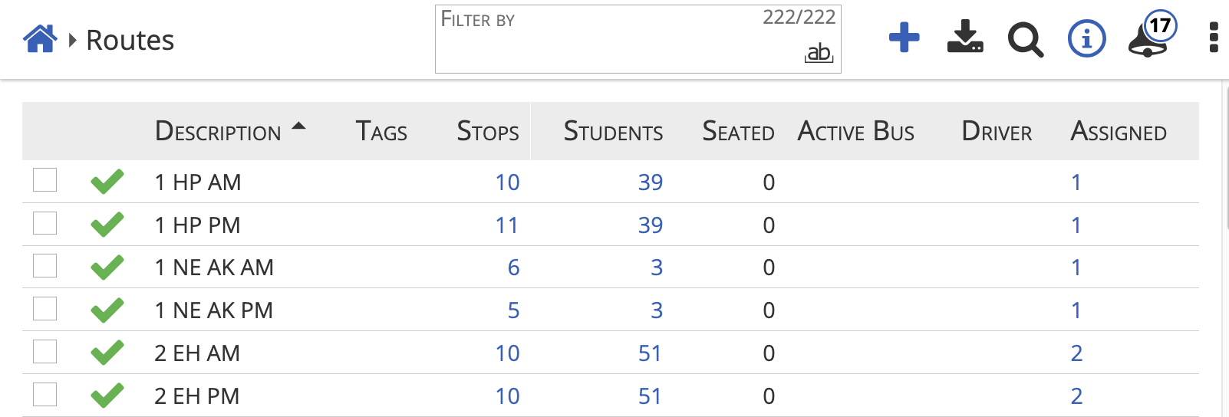Tick the 2 EH PM route checkbox
Viewport: 1229px width, 417px height.
pyautogui.click(x=45, y=395)
